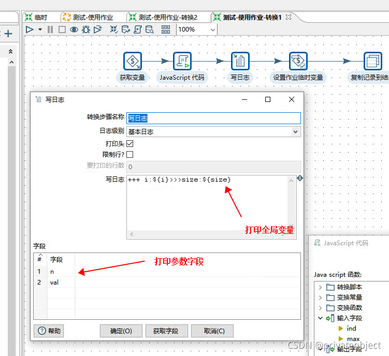Open the 100% zoom level dropdown
Viewport: 389px width, 356px height.
pos(212,29)
